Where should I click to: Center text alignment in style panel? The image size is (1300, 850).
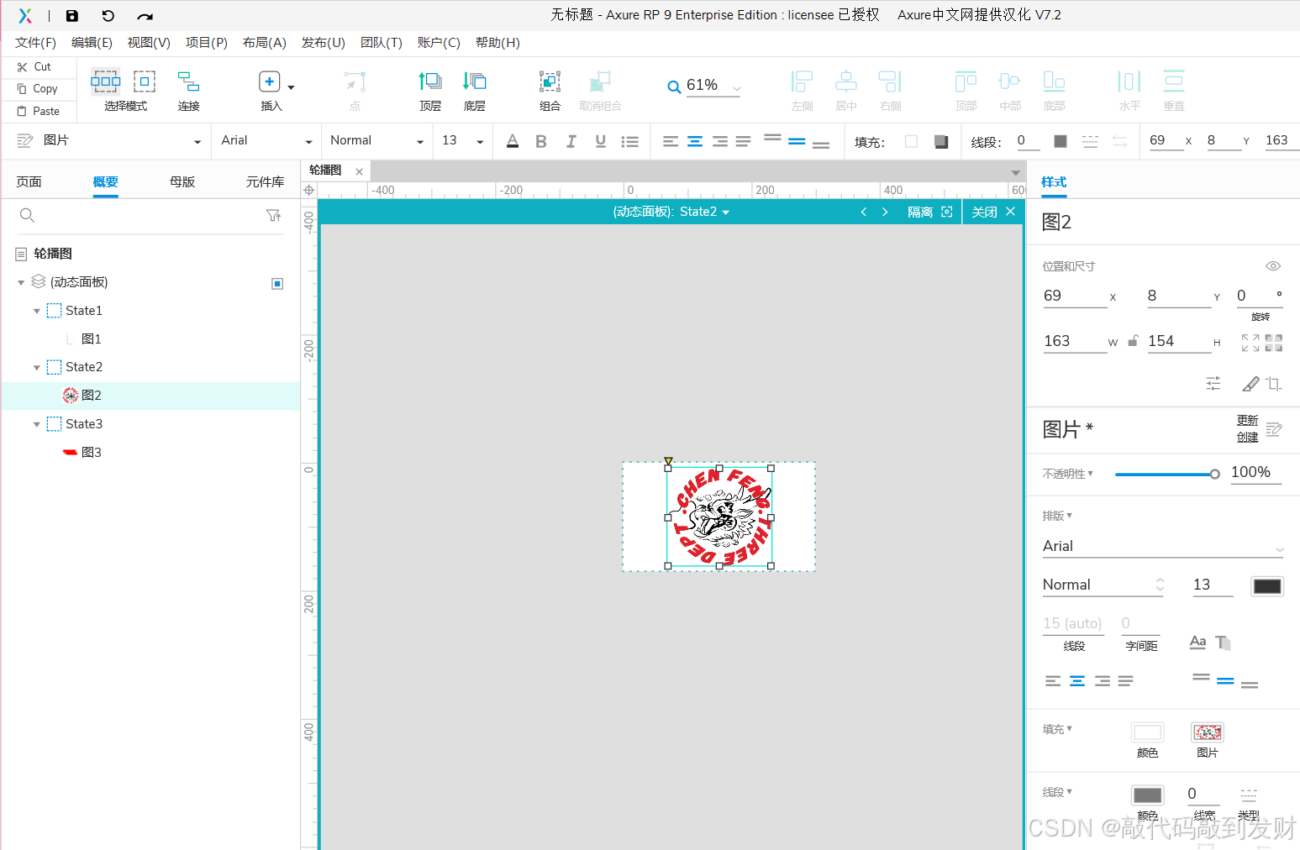[x=1077, y=681]
